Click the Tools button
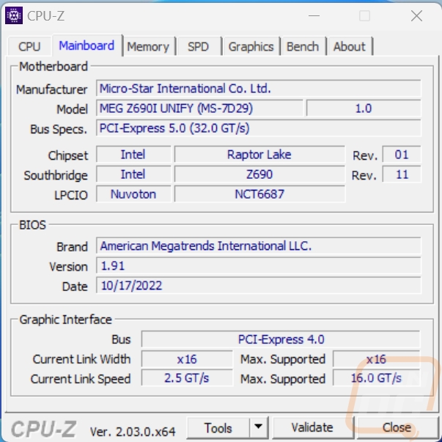 pos(218,428)
